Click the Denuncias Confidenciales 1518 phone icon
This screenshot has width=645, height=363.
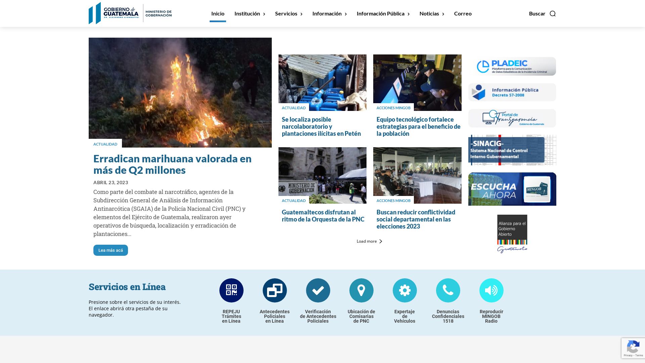[x=448, y=290]
